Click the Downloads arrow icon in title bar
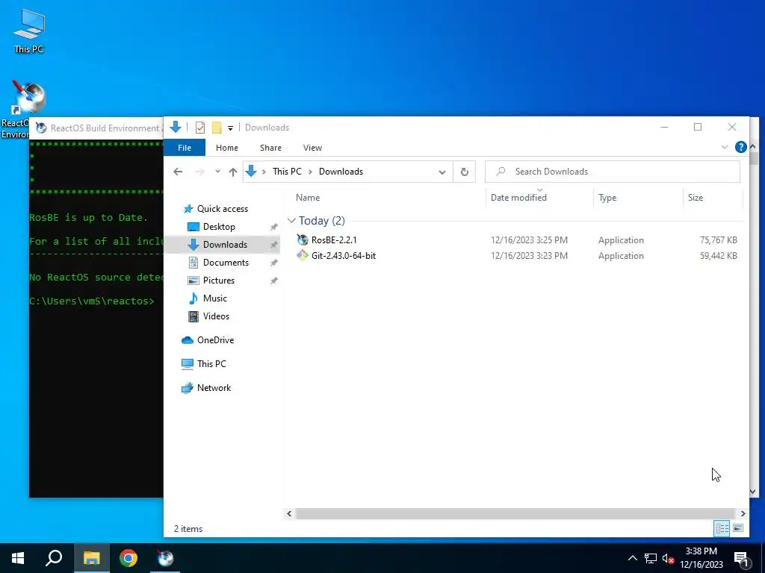The image size is (765, 573). [176, 127]
